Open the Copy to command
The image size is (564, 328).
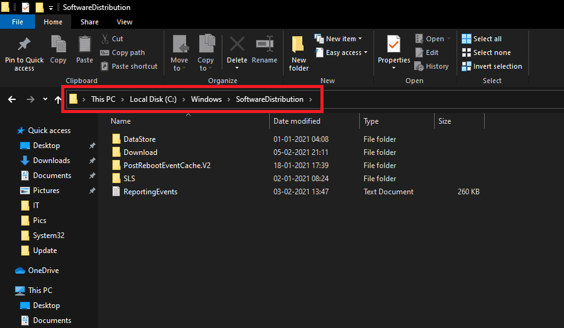click(x=205, y=53)
